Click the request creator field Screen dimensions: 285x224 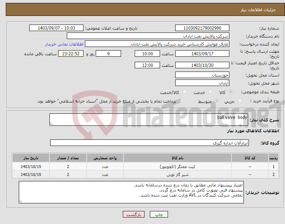pyautogui.click(x=157, y=44)
